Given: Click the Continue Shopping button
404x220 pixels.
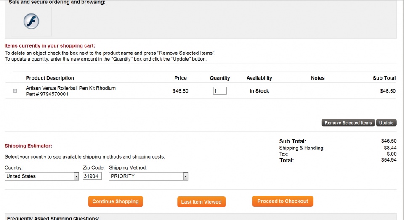Looking at the screenshot, I should 115,201.
